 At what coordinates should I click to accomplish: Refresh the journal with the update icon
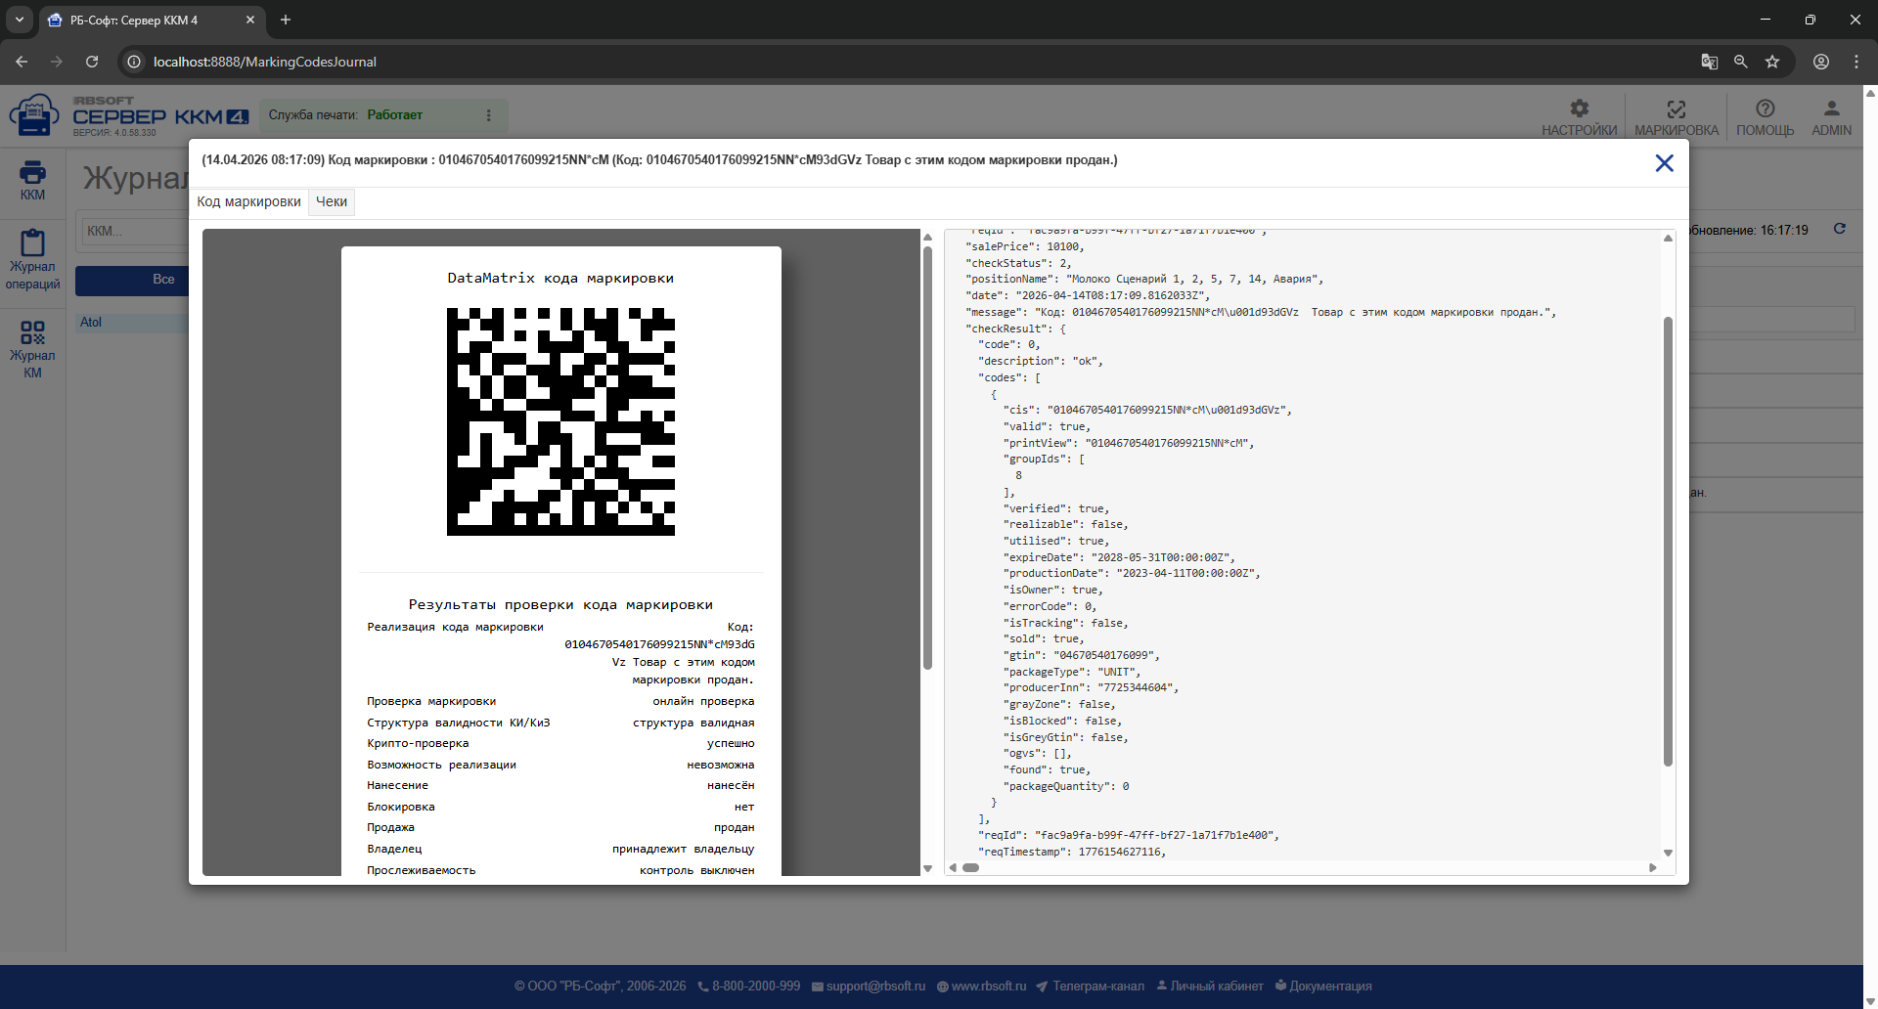click(1840, 229)
